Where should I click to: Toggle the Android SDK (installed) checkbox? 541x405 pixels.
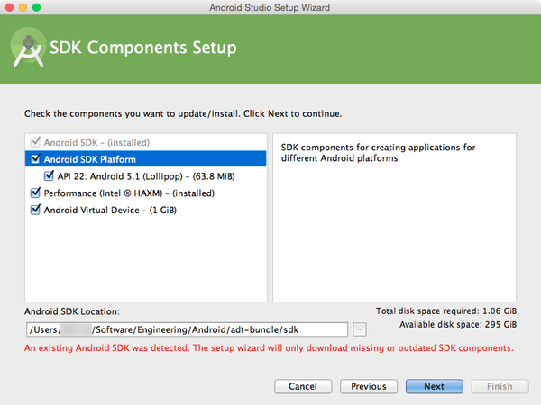click(35, 142)
